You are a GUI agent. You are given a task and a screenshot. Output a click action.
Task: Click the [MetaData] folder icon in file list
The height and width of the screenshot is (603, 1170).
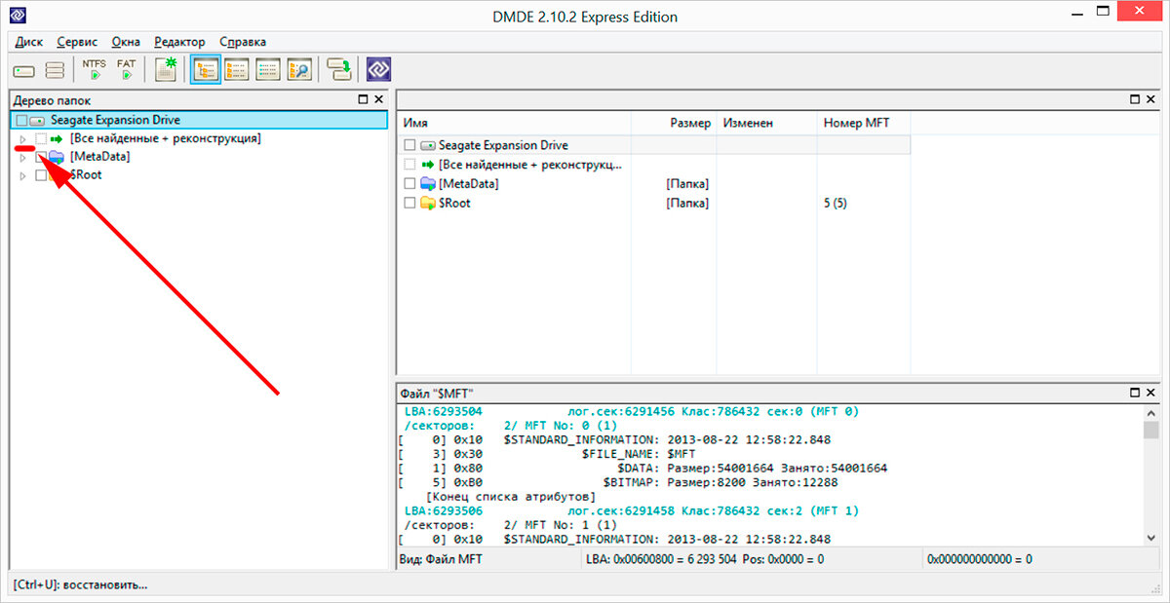(x=428, y=184)
